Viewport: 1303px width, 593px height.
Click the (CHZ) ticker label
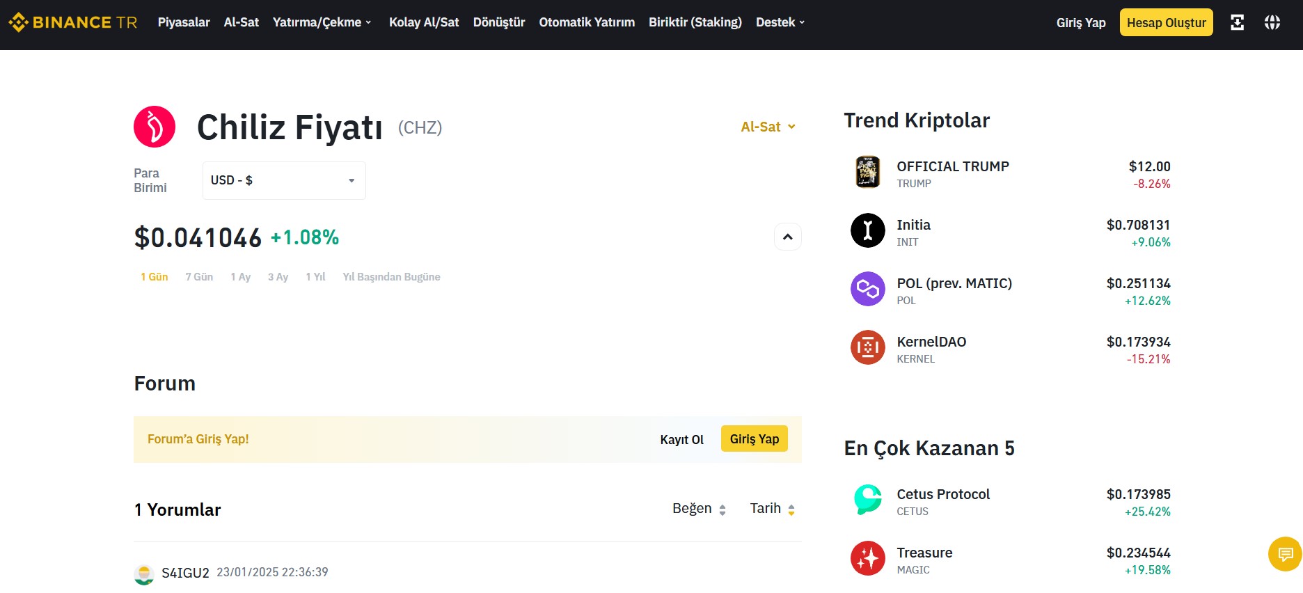(420, 127)
